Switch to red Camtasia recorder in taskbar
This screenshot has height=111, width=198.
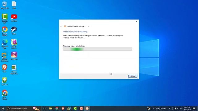81,109
